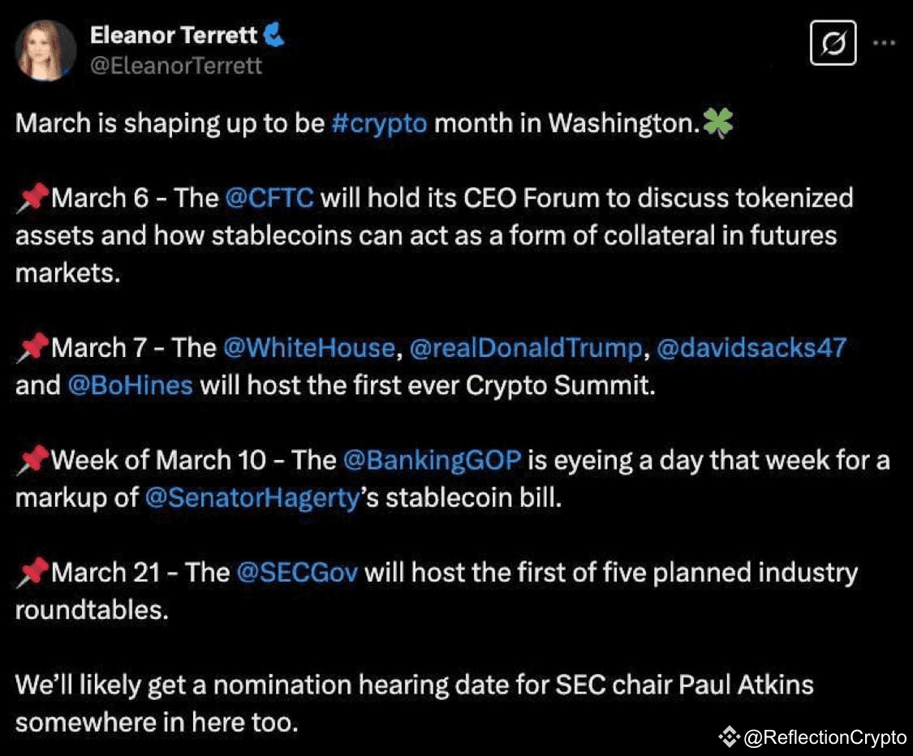Click the @WhiteHouse mention
Screen dimensions: 913x756
tap(309, 348)
